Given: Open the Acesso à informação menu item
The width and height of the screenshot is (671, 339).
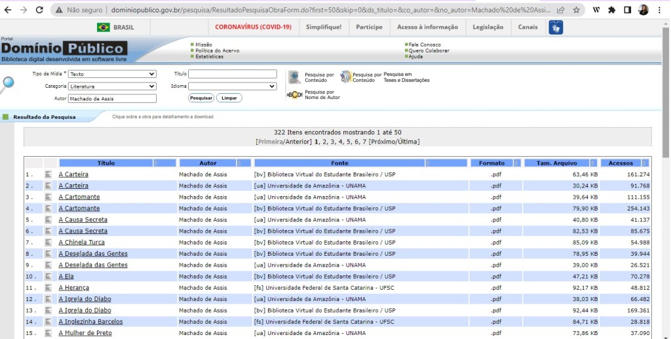Looking at the screenshot, I should click(x=427, y=28).
